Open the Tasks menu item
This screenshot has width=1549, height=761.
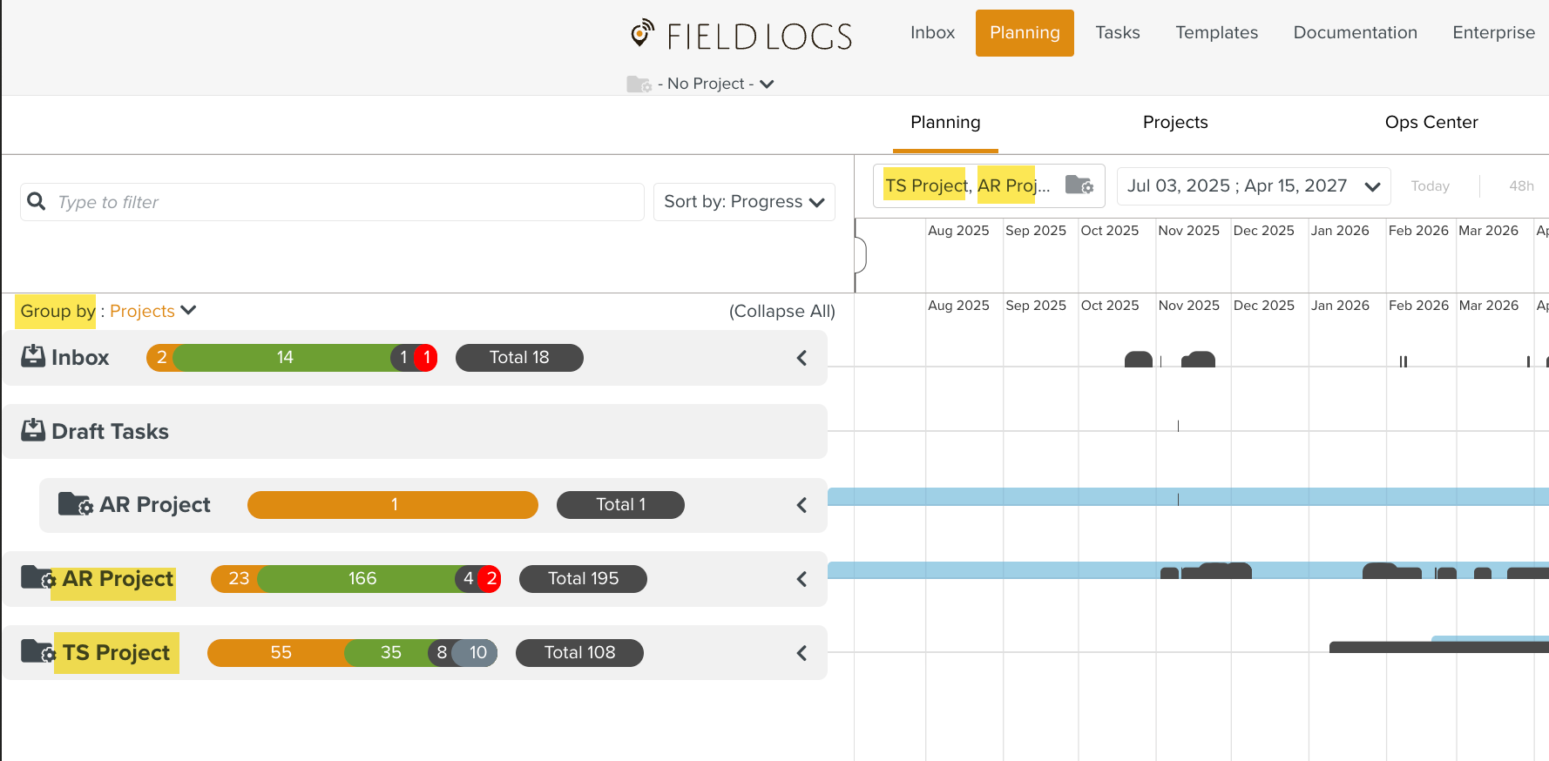1118,33
